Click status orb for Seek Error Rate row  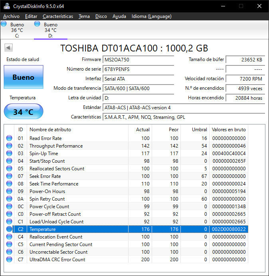point(9,176)
